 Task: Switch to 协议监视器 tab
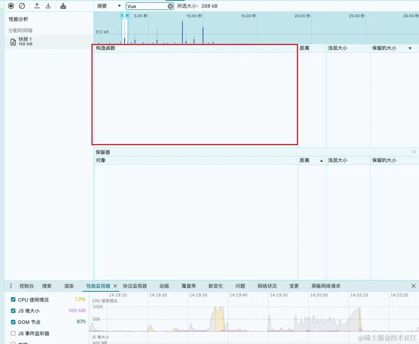pos(135,286)
